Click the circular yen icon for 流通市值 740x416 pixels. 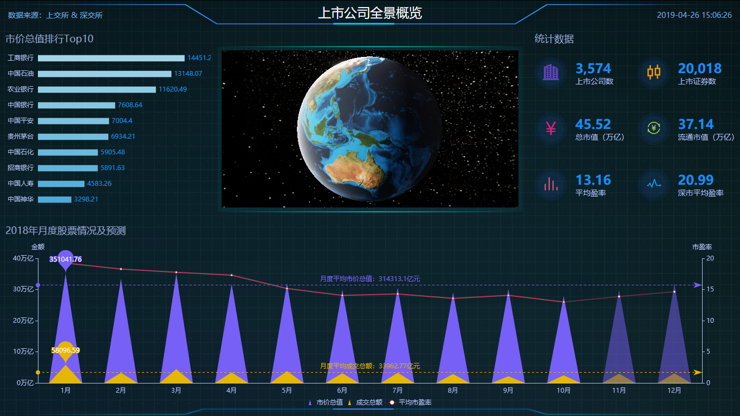coord(653,128)
